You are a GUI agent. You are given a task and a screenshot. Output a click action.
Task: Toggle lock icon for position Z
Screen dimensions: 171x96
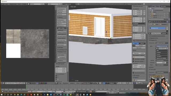tap(144, 14)
